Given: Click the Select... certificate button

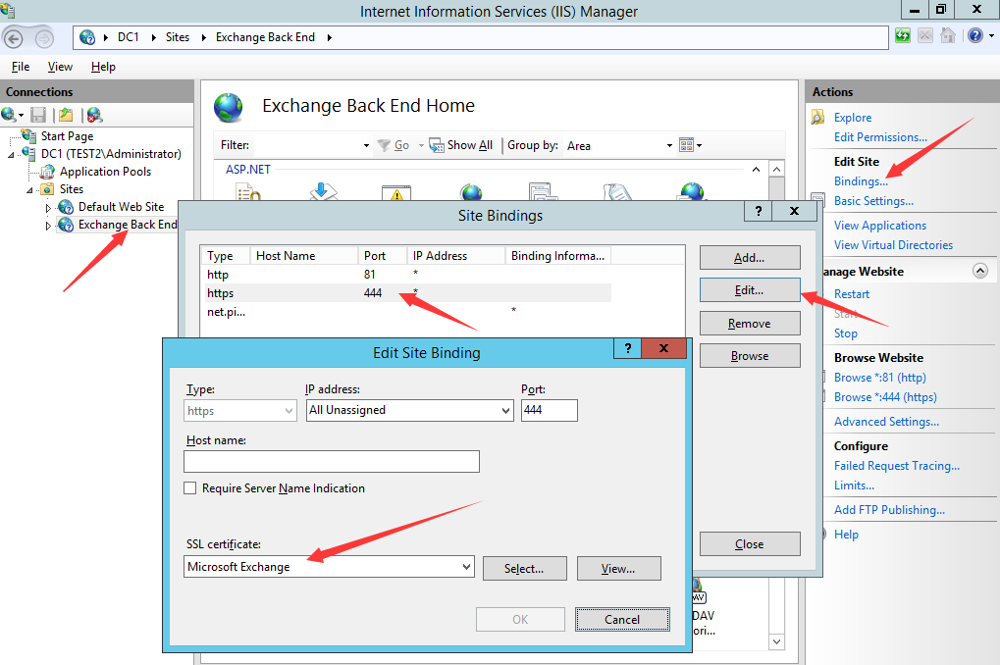Looking at the screenshot, I should [524, 568].
